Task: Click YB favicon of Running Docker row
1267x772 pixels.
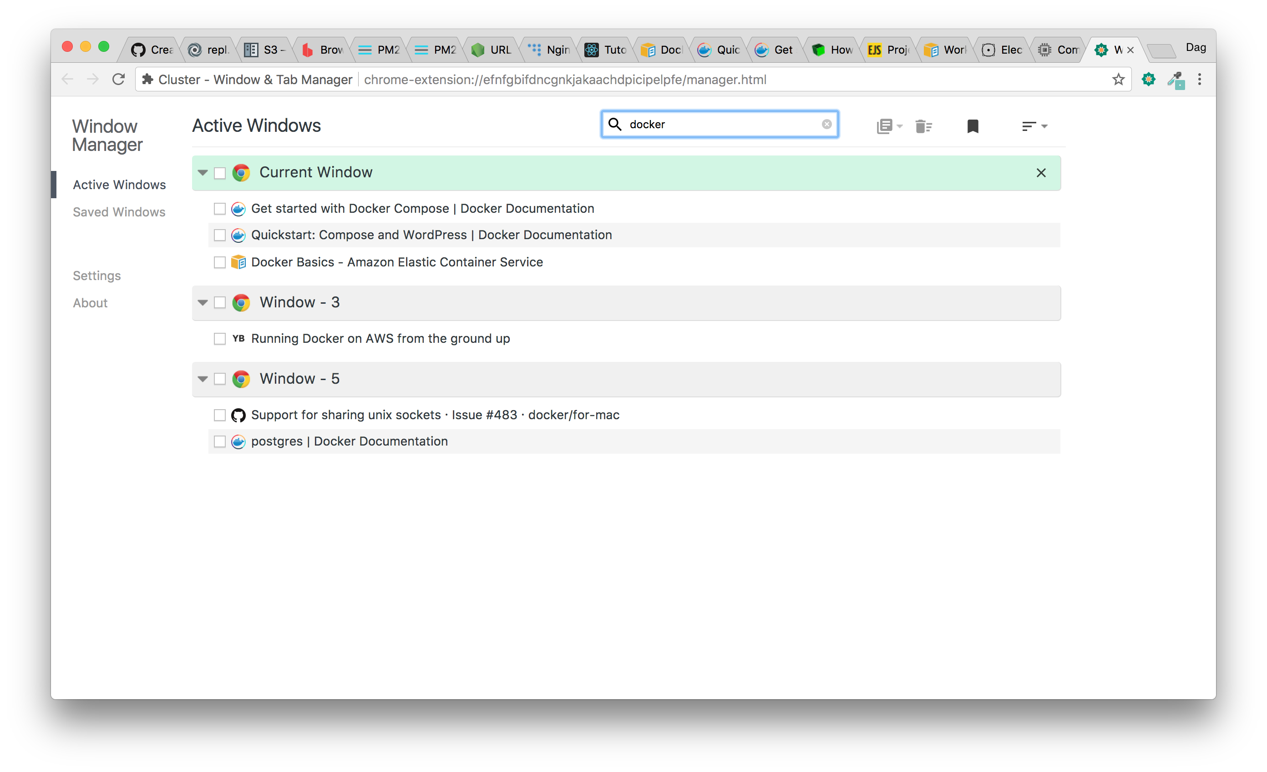Action: point(238,338)
